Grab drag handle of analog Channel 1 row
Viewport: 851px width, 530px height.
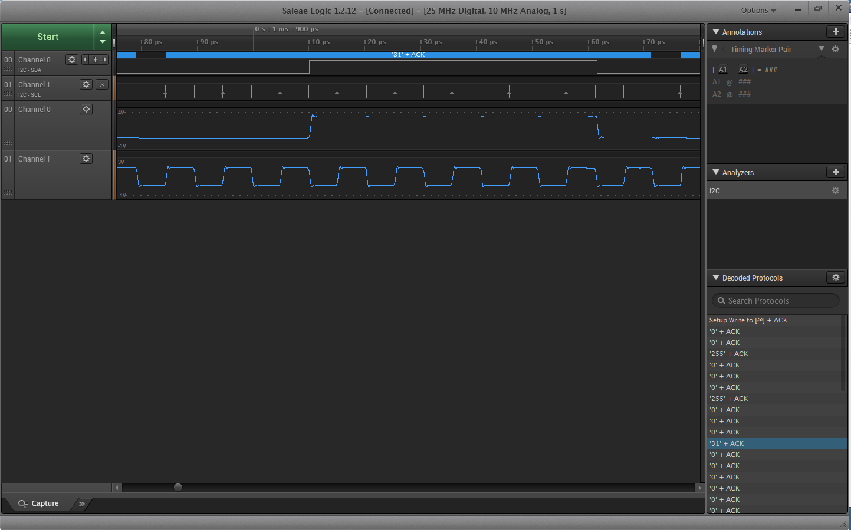(x=8, y=193)
